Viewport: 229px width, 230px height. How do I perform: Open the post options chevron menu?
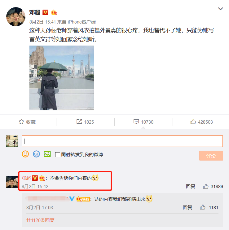click(220, 9)
